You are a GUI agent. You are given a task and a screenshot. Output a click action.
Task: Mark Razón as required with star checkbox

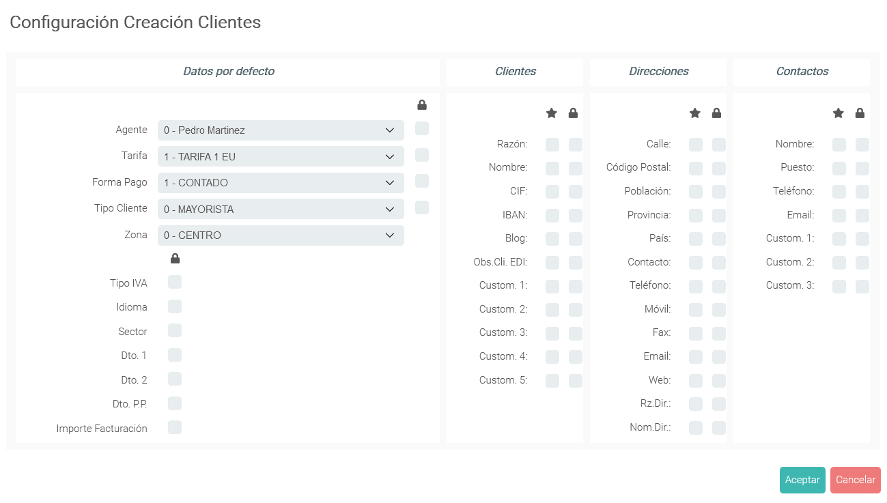click(x=552, y=145)
